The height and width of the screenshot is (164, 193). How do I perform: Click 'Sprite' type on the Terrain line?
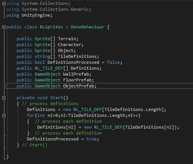[42, 39]
